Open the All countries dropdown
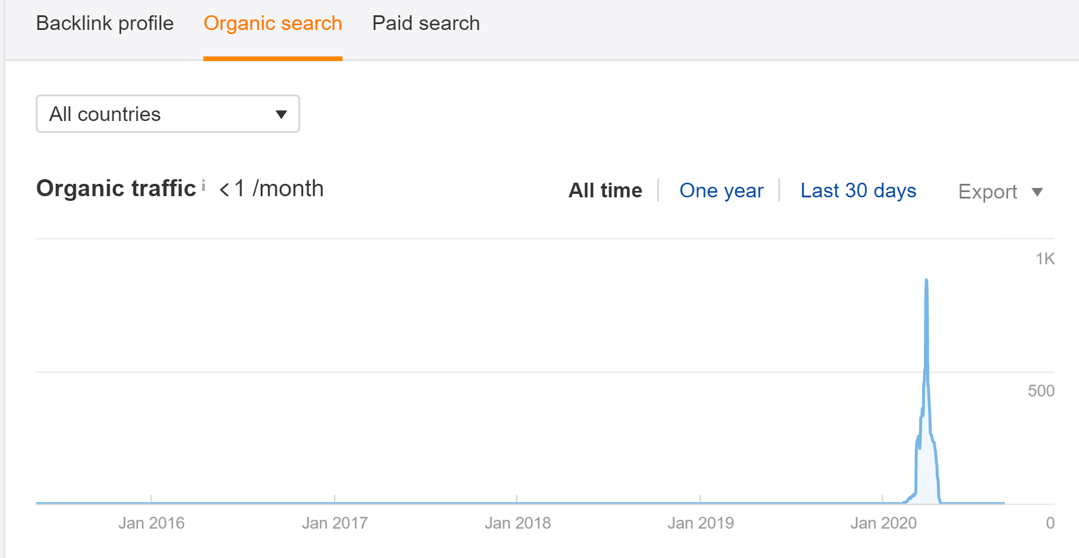Viewport: 1079px width, 558px height. 168,113
